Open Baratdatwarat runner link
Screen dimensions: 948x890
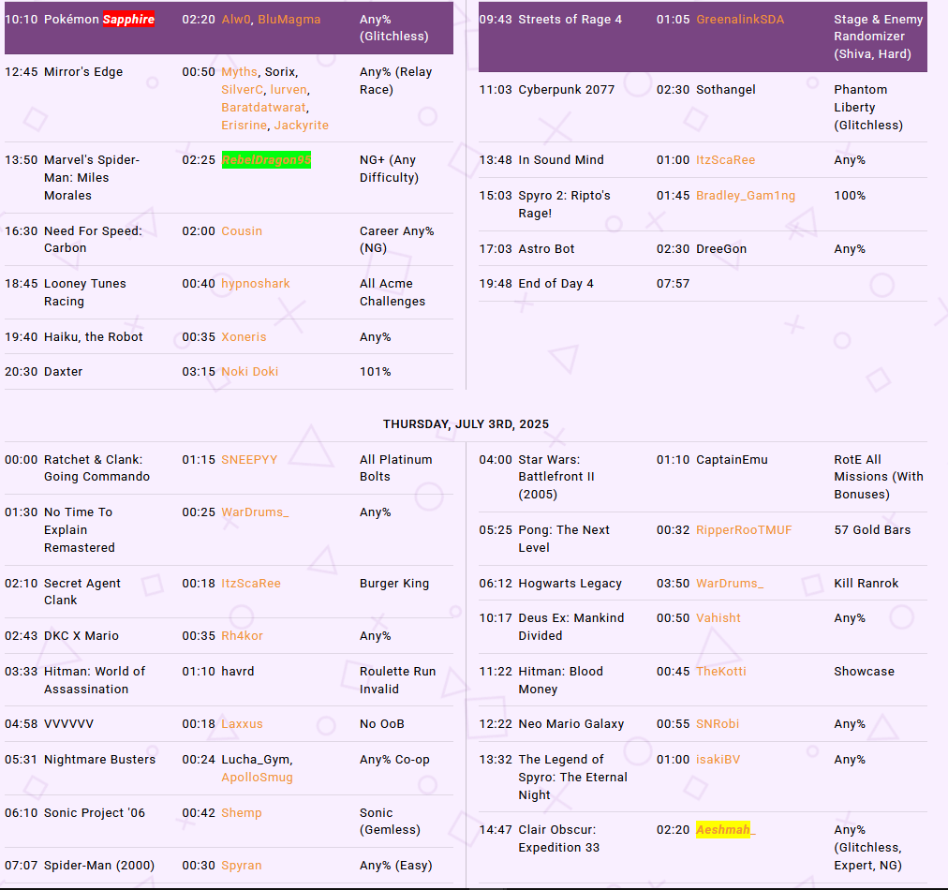263,108
